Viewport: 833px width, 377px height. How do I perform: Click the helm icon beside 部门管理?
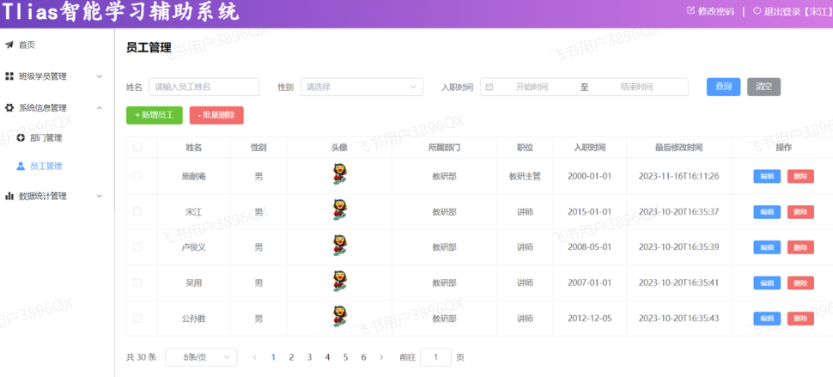click(21, 138)
